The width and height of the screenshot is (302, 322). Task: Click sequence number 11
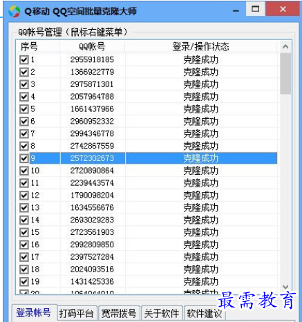(x=35, y=183)
